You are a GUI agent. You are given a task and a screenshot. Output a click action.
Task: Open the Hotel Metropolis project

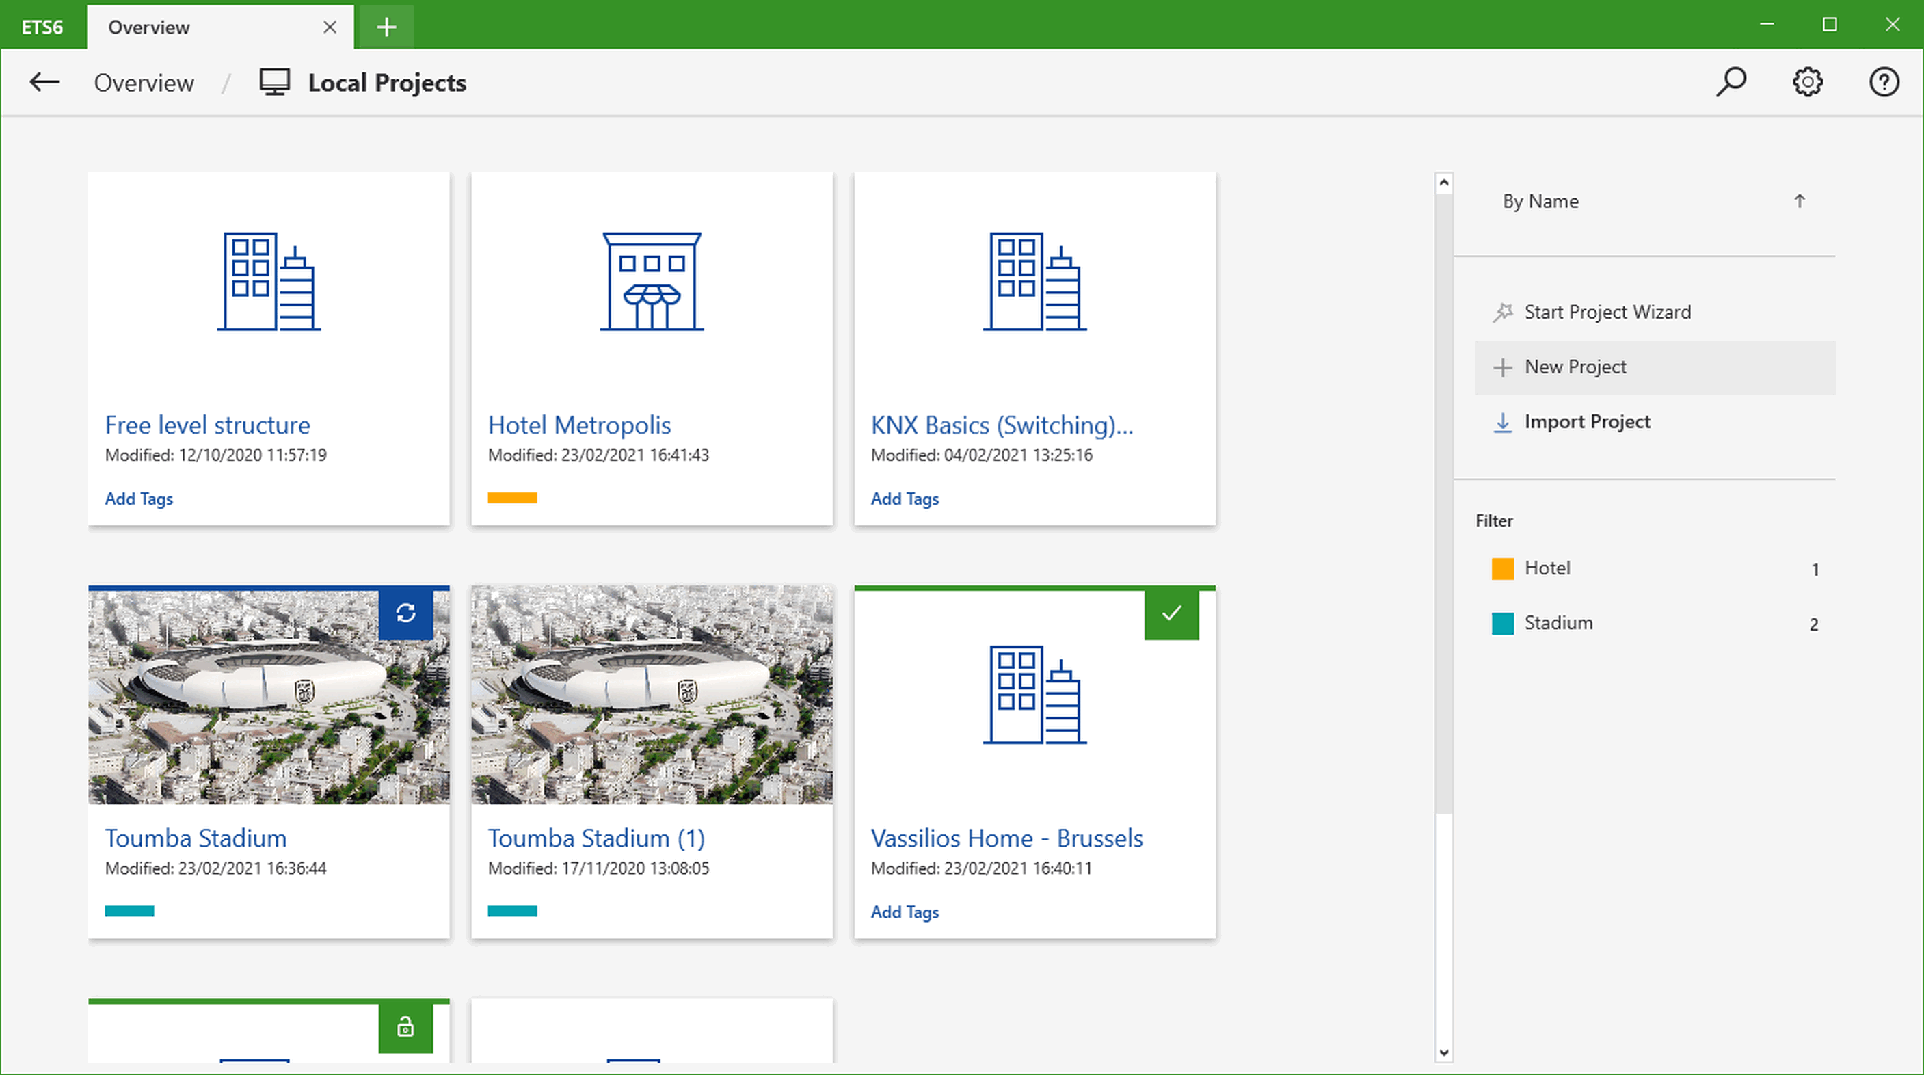[x=580, y=425]
